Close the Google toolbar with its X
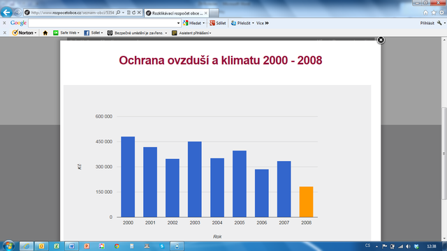This screenshot has height=251, width=447. point(4,23)
